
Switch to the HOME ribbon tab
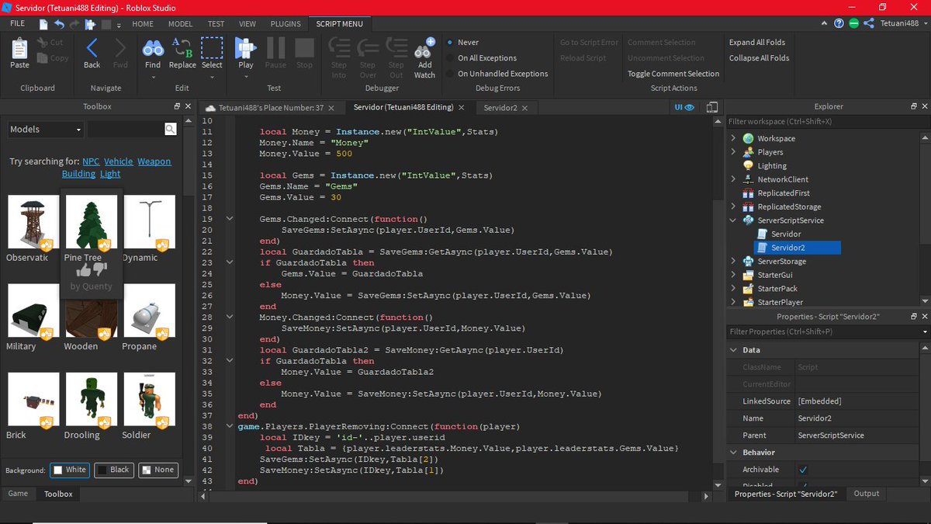(143, 24)
